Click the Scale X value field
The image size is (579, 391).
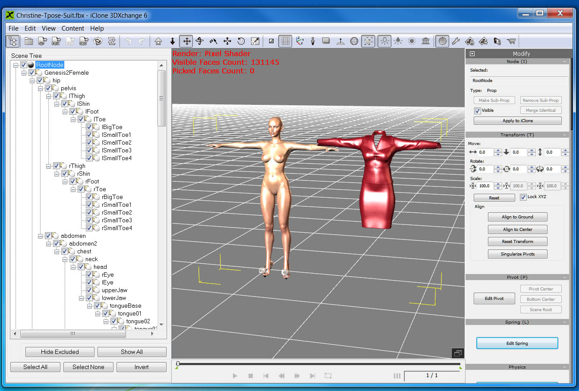[486, 186]
